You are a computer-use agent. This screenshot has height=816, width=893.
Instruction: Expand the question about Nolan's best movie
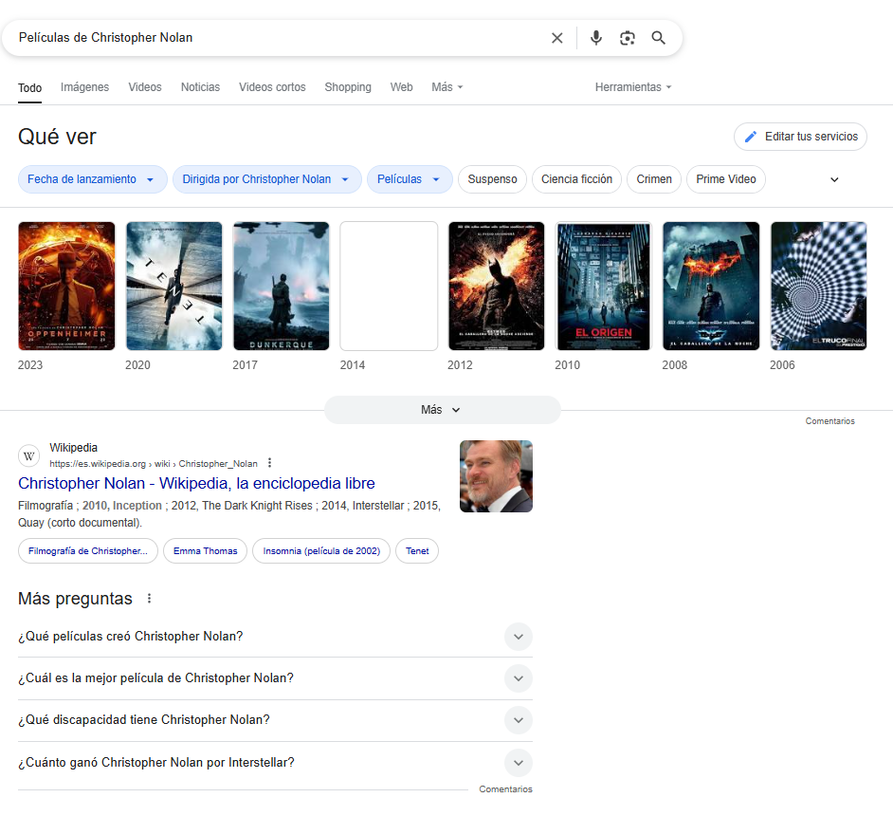(518, 678)
